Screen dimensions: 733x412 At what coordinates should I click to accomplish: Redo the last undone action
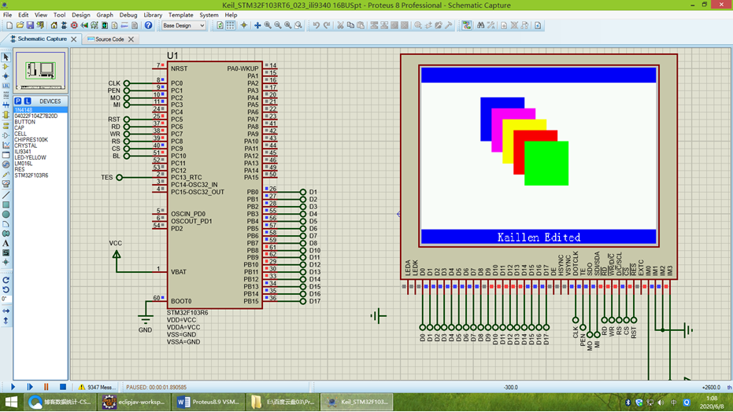326,26
